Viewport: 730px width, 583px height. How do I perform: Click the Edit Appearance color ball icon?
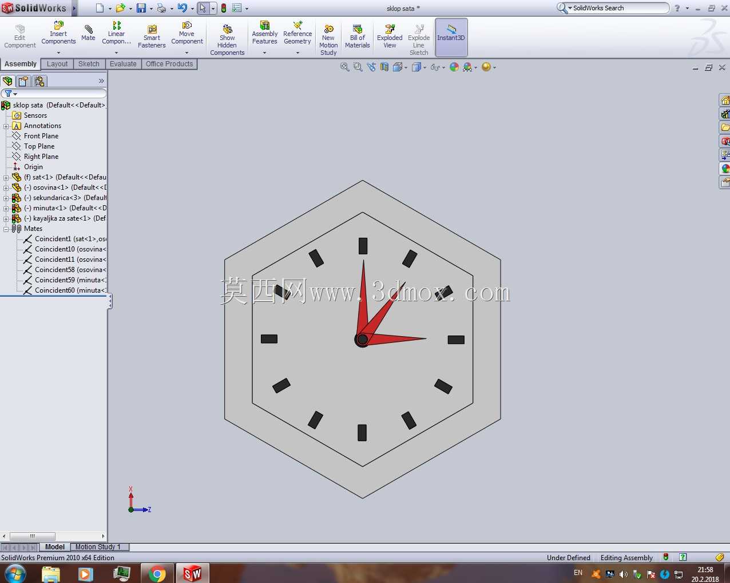click(454, 67)
